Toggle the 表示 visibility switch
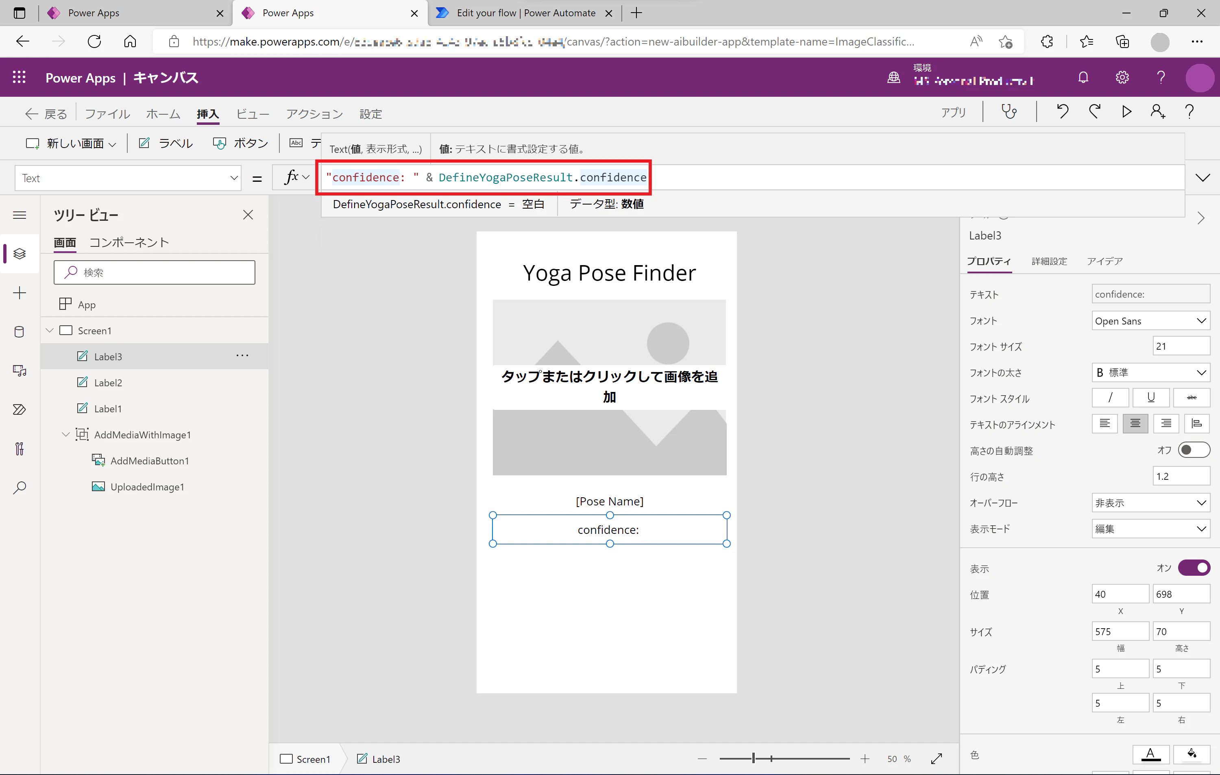 point(1194,568)
